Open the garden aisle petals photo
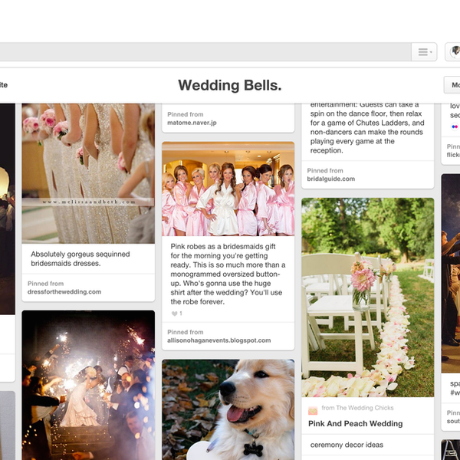Image resolution: width=460 pixels, height=460 pixels. tap(367, 297)
